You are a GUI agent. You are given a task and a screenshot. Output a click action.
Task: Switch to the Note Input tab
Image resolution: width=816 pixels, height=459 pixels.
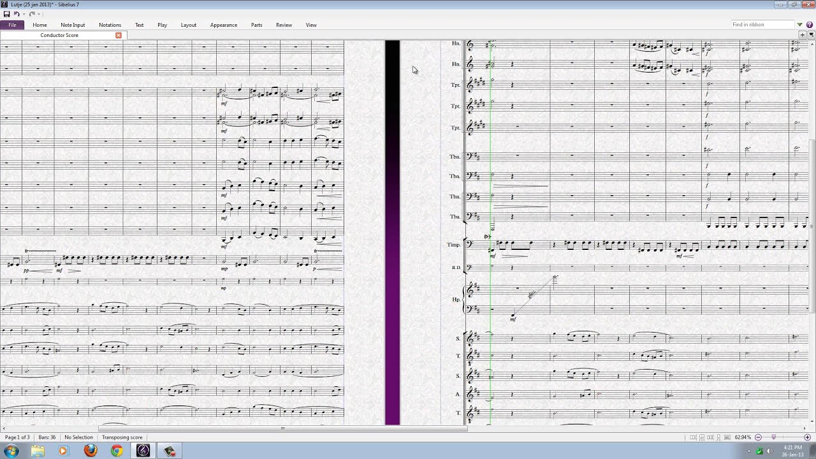coord(73,25)
